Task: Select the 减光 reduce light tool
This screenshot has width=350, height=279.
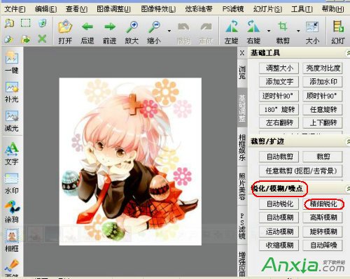Action: [x=12, y=120]
